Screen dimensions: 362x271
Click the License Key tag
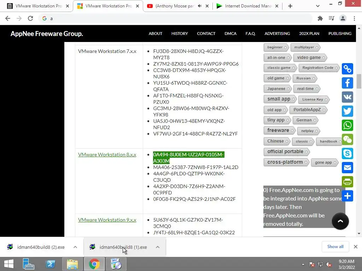(x=313, y=99)
